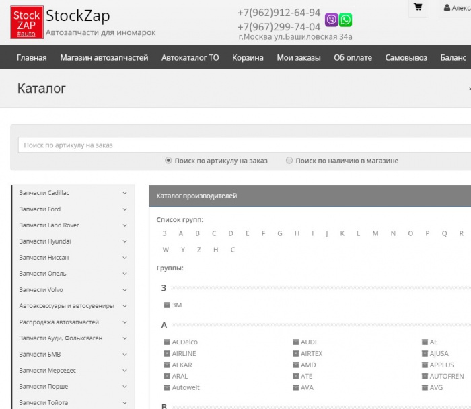Expand Запчасти Volvo chevron
Image resolution: width=471 pixels, height=409 pixels.
(x=124, y=290)
